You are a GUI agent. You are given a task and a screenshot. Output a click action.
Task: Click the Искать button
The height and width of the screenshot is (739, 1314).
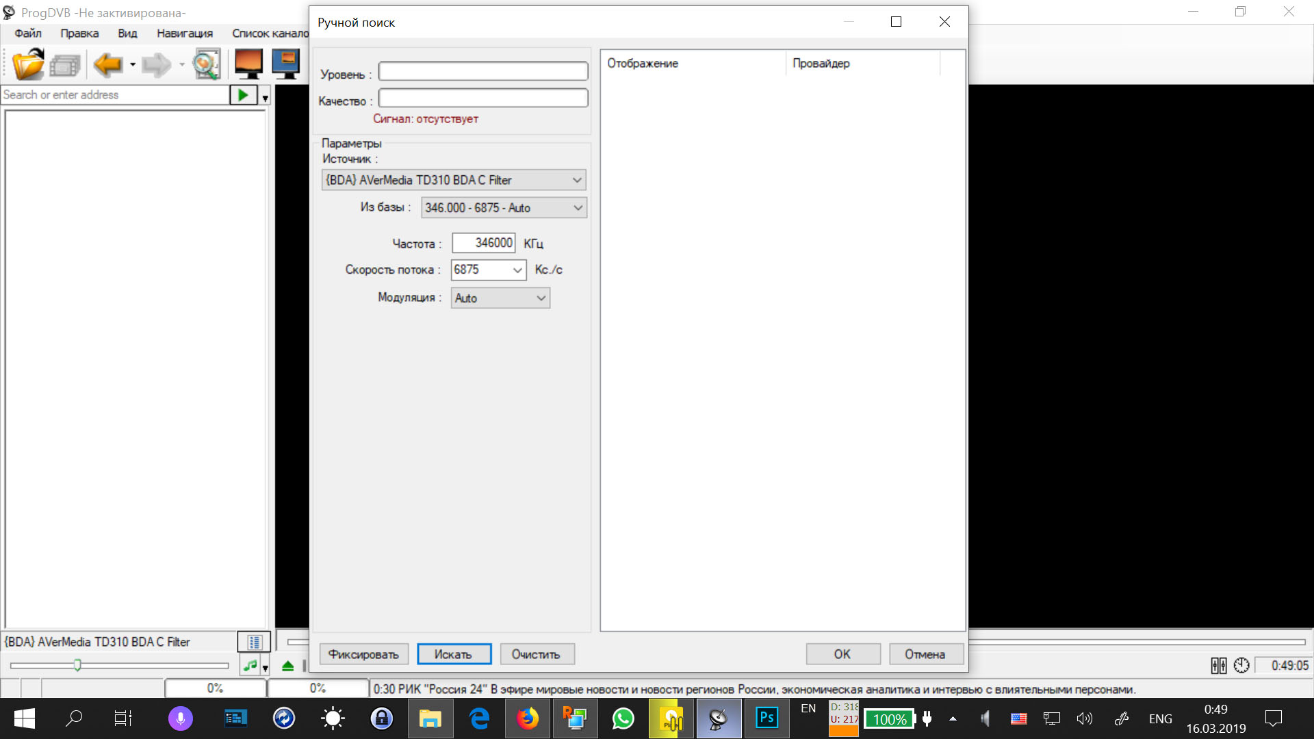coord(454,654)
